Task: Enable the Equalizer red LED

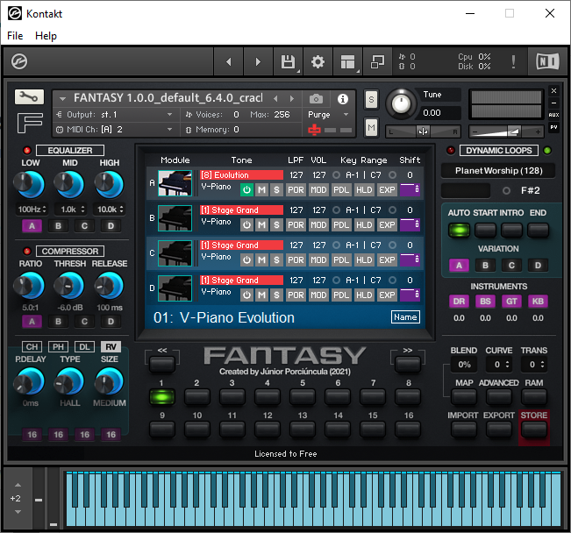Action: [x=27, y=151]
